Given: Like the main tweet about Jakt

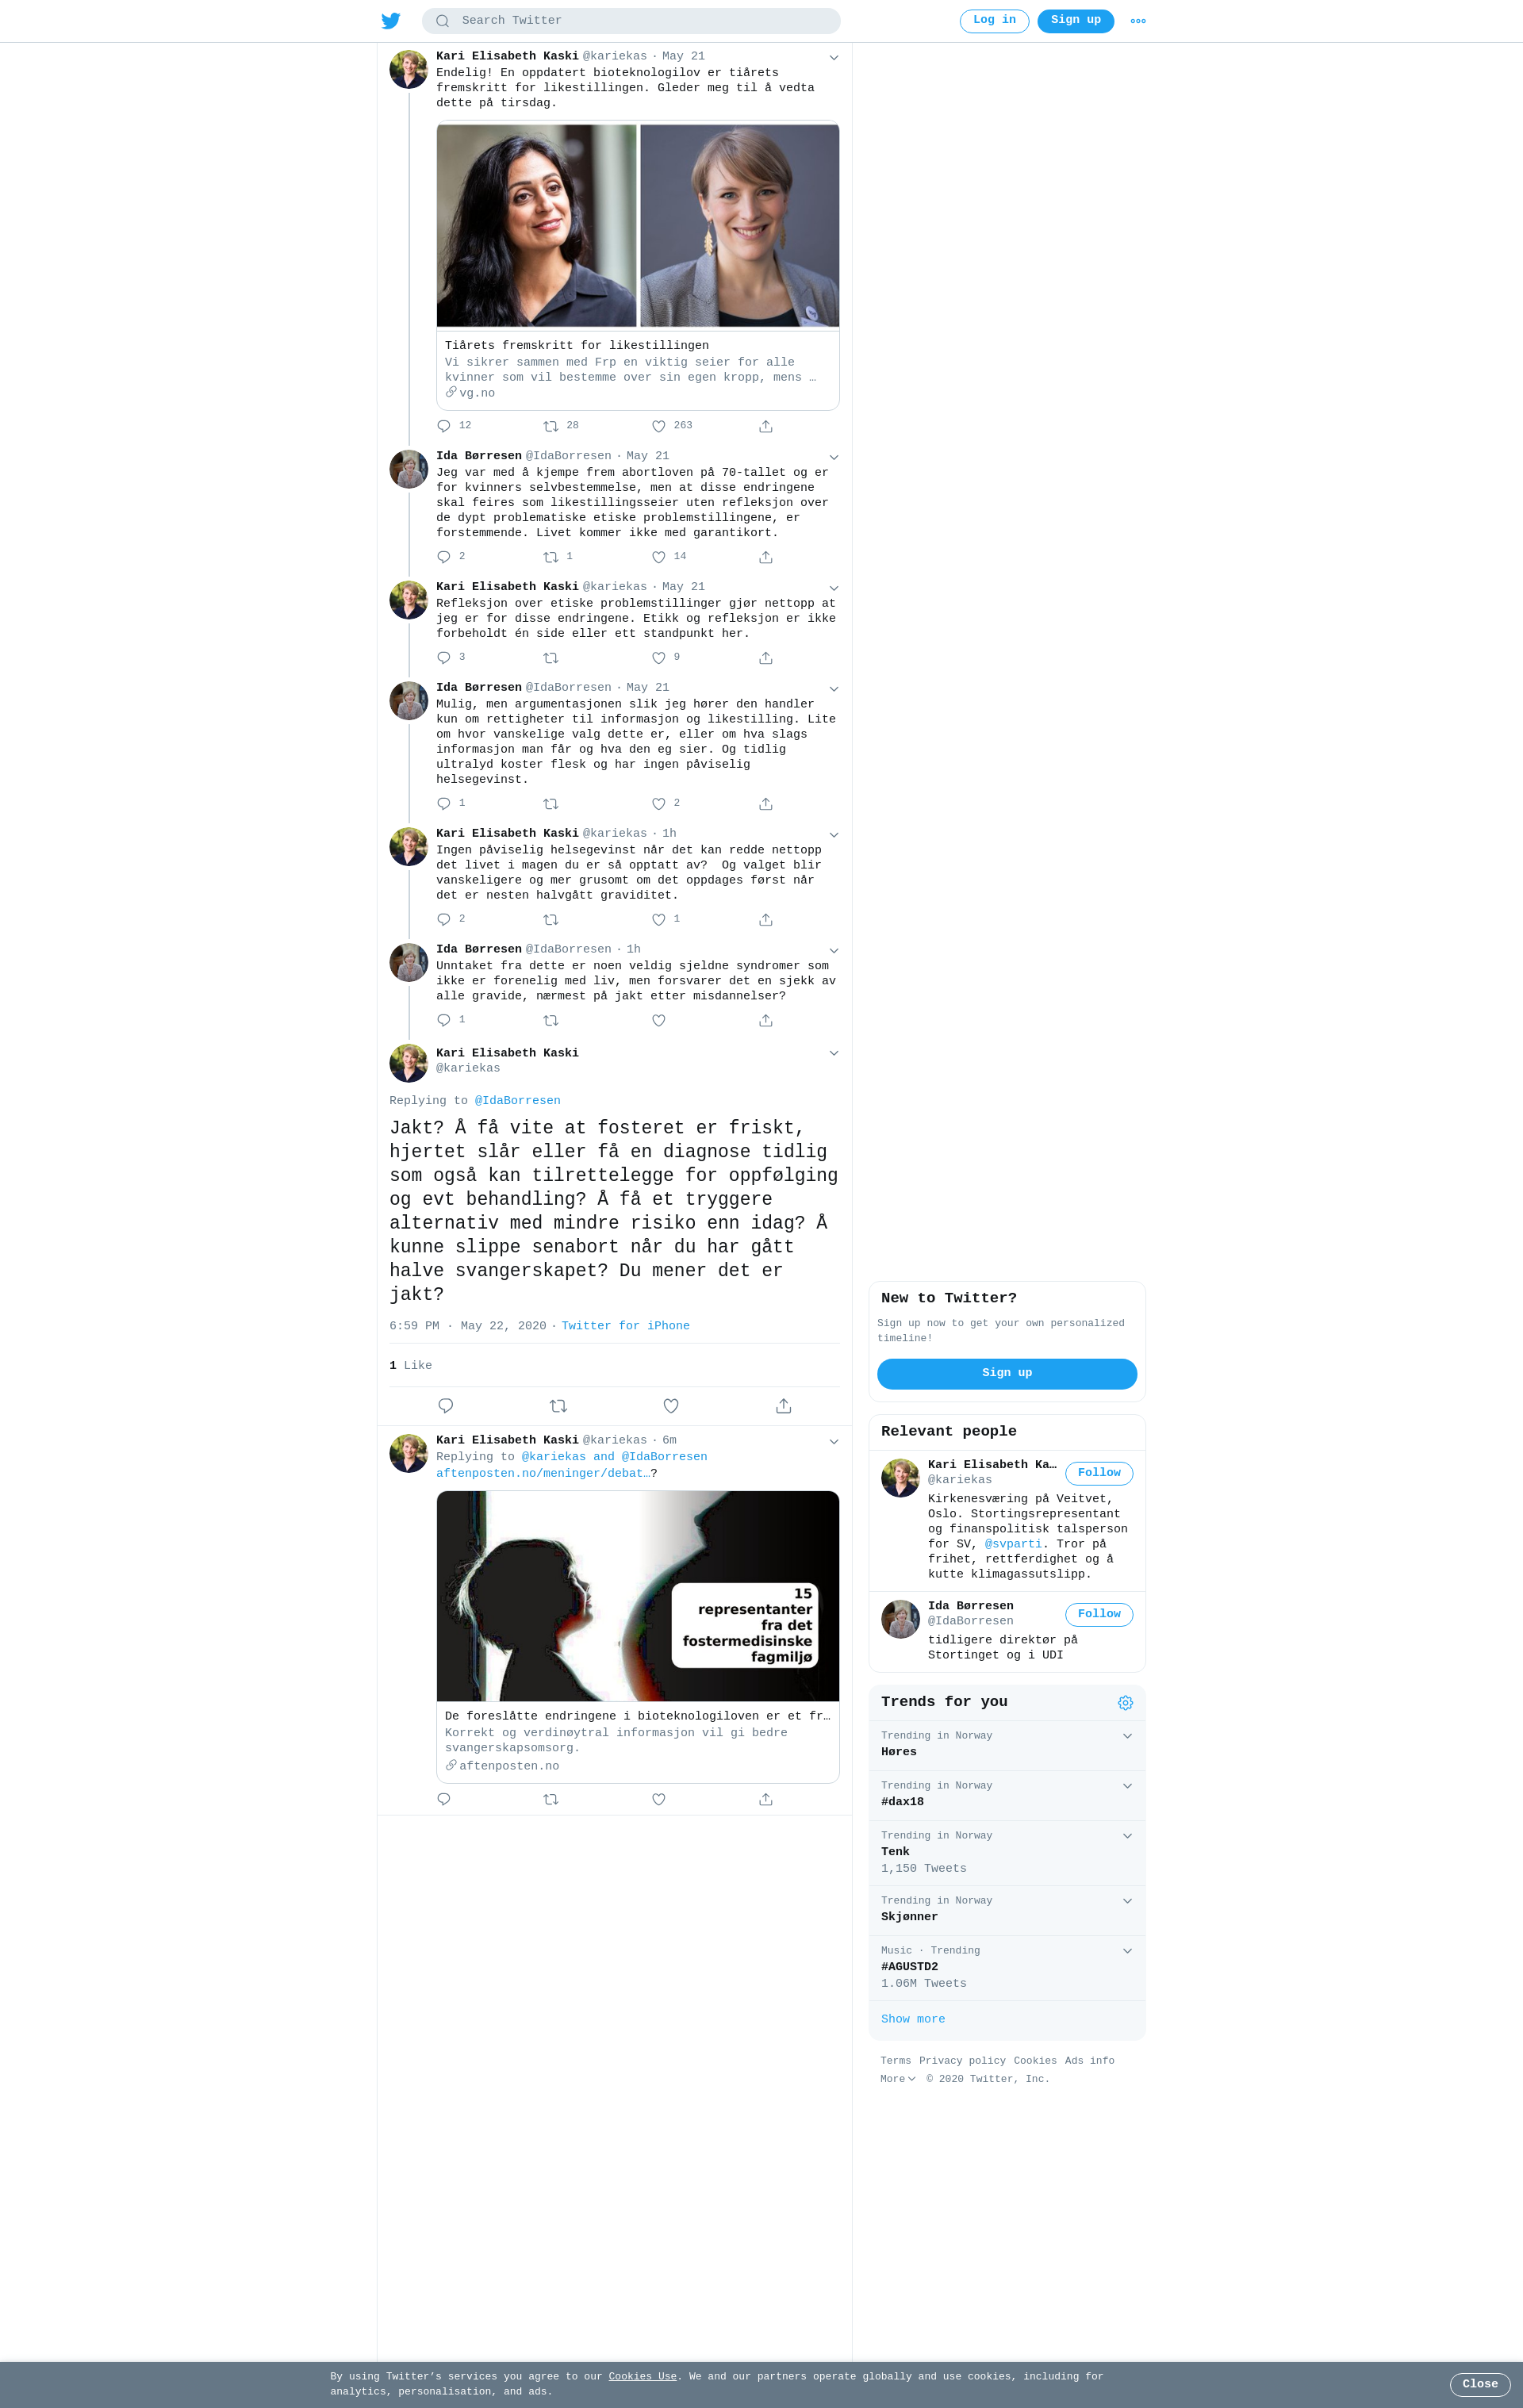Looking at the screenshot, I should tap(671, 1406).
